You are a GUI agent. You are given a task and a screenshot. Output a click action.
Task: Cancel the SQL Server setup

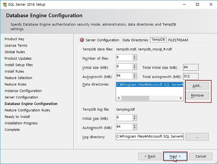coord(201,156)
